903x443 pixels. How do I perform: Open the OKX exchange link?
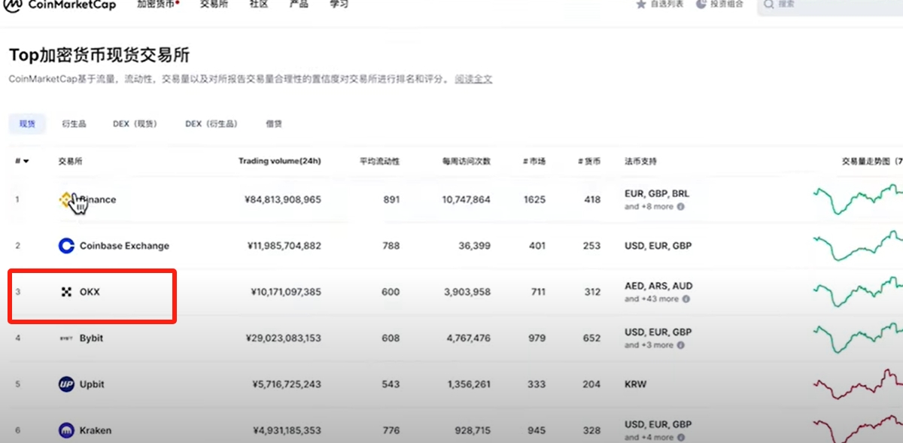[x=90, y=292]
